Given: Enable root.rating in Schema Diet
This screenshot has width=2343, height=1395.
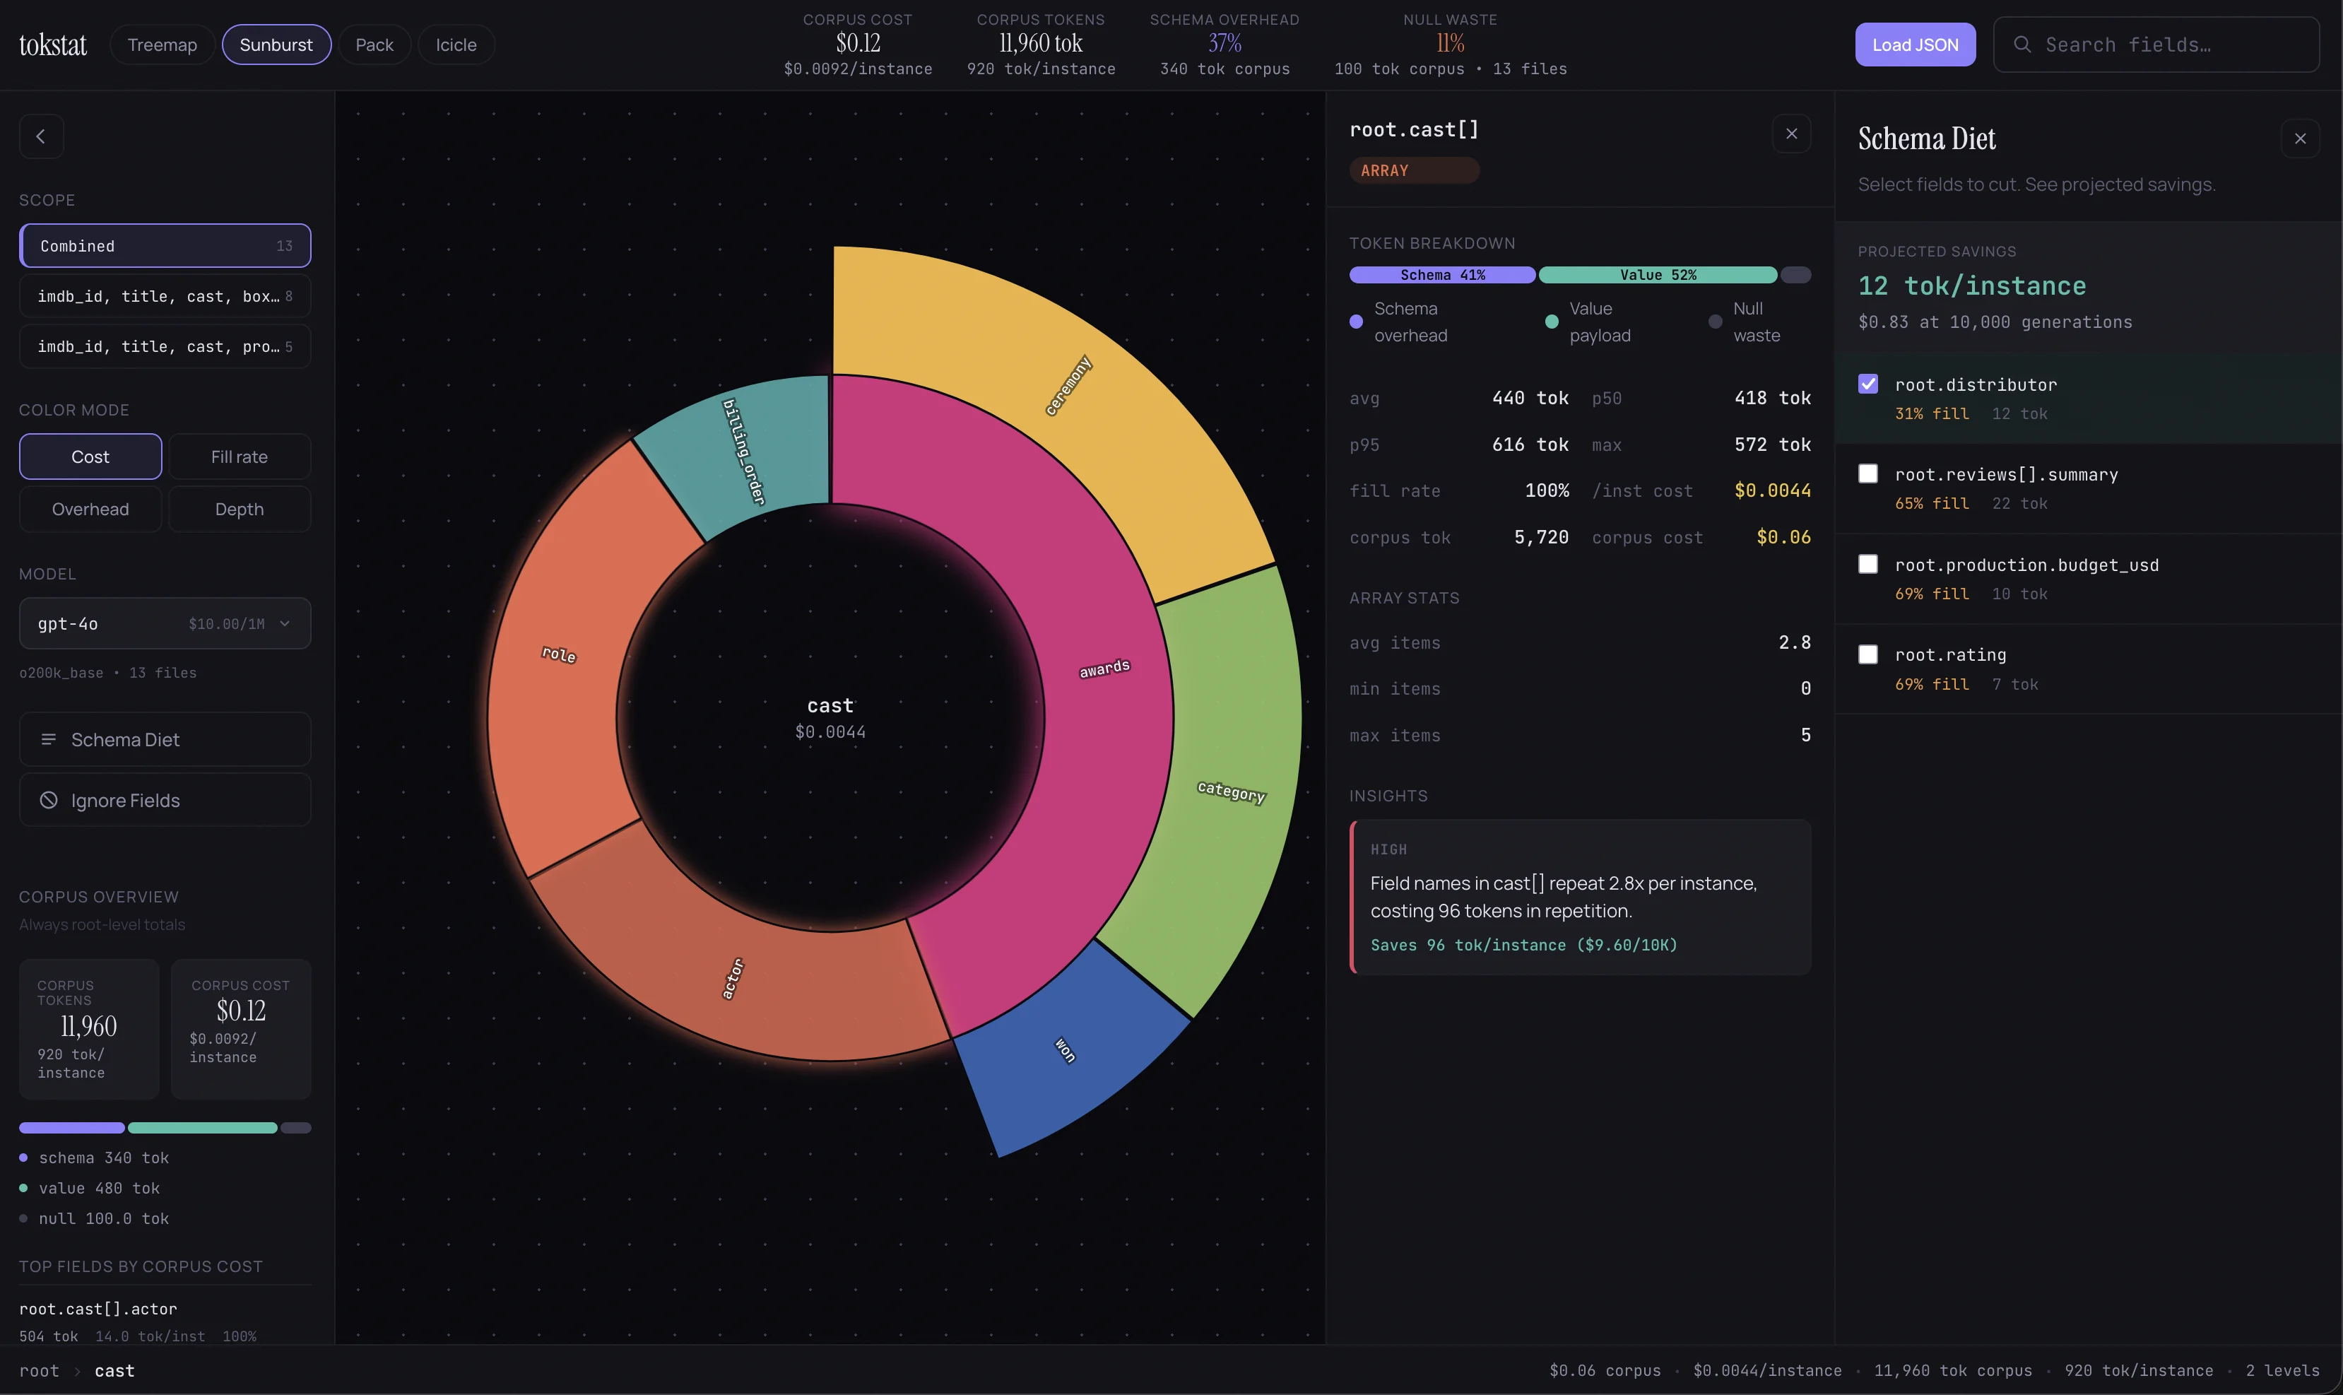Looking at the screenshot, I should point(1868,654).
